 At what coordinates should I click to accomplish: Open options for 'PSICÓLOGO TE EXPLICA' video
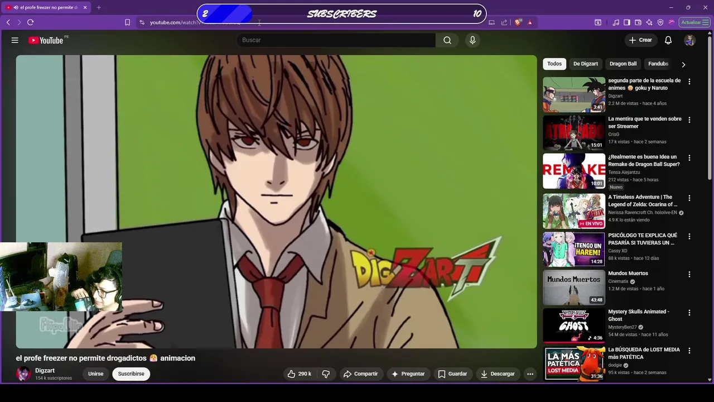[689, 237]
